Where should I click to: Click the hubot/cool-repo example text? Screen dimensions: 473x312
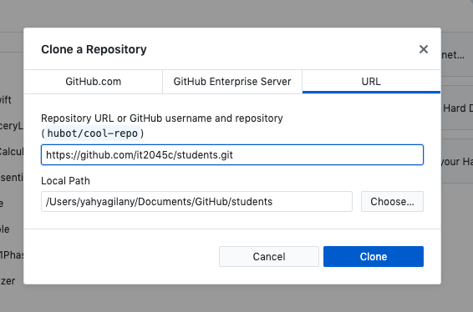point(93,133)
